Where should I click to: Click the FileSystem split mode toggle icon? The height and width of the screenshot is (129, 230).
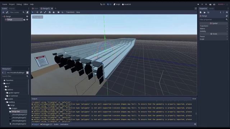tap(27, 73)
